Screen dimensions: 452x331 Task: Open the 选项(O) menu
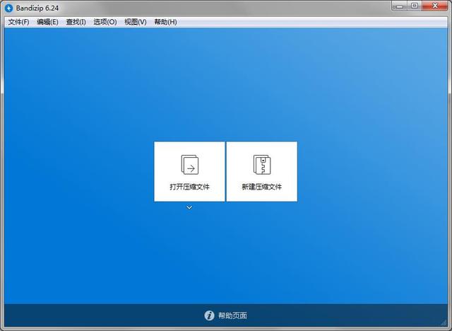[105, 22]
